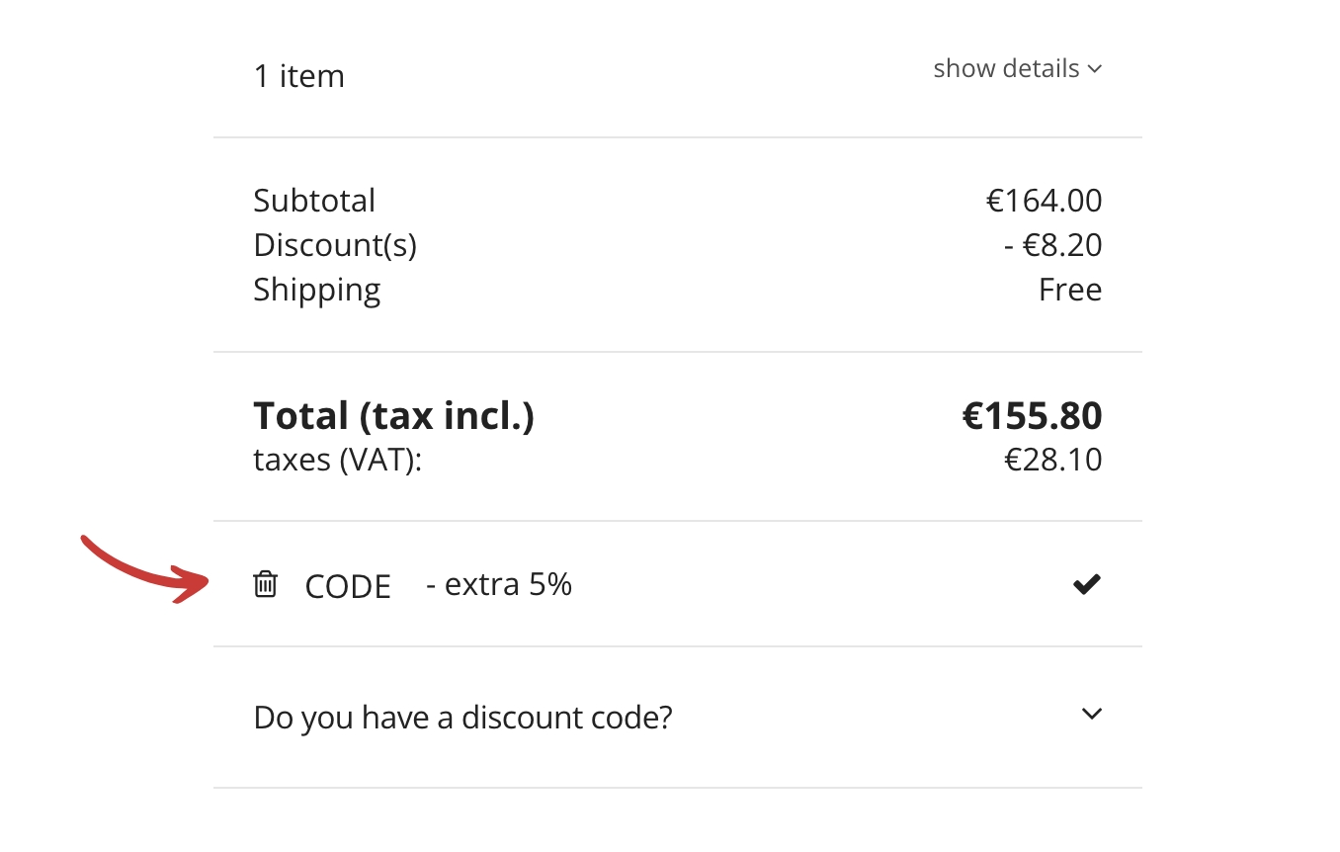The width and height of the screenshot is (1340, 852).
Task: Click the Shipping label
Action: [316, 290]
